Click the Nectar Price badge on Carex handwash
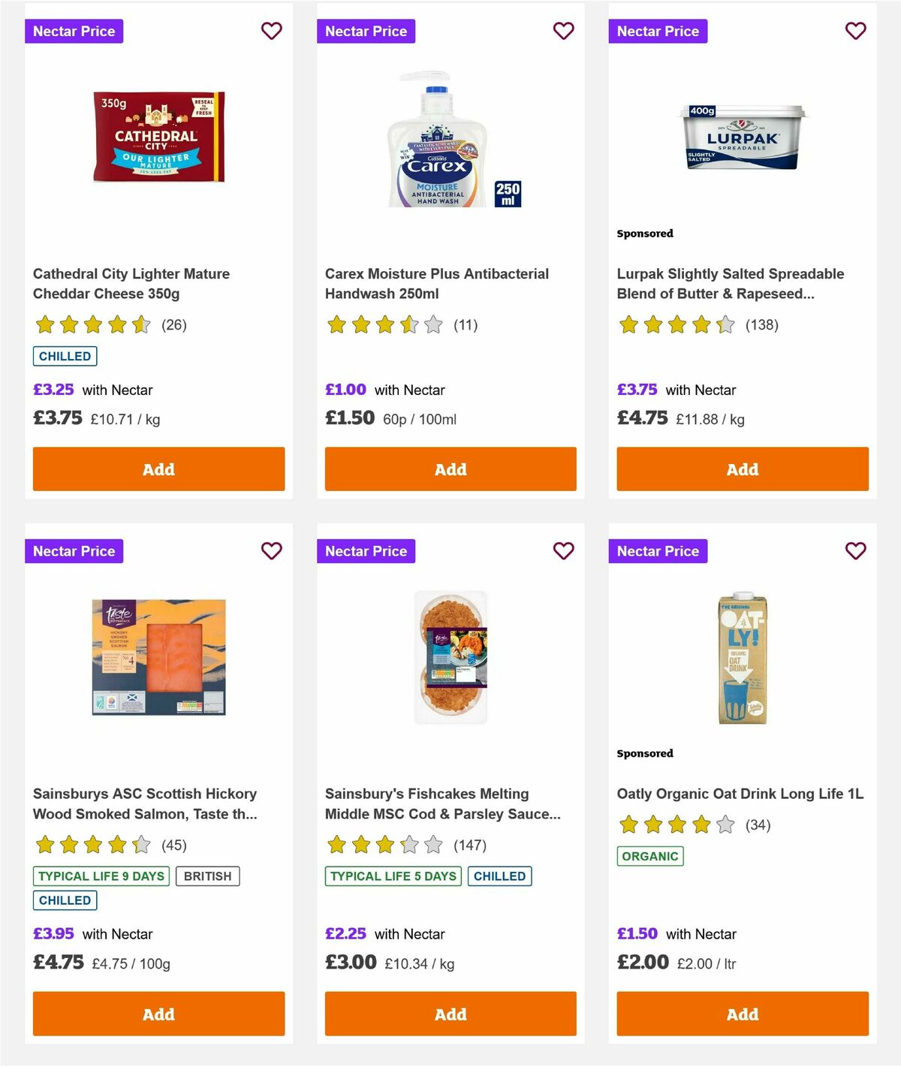This screenshot has width=901, height=1067. tap(366, 31)
